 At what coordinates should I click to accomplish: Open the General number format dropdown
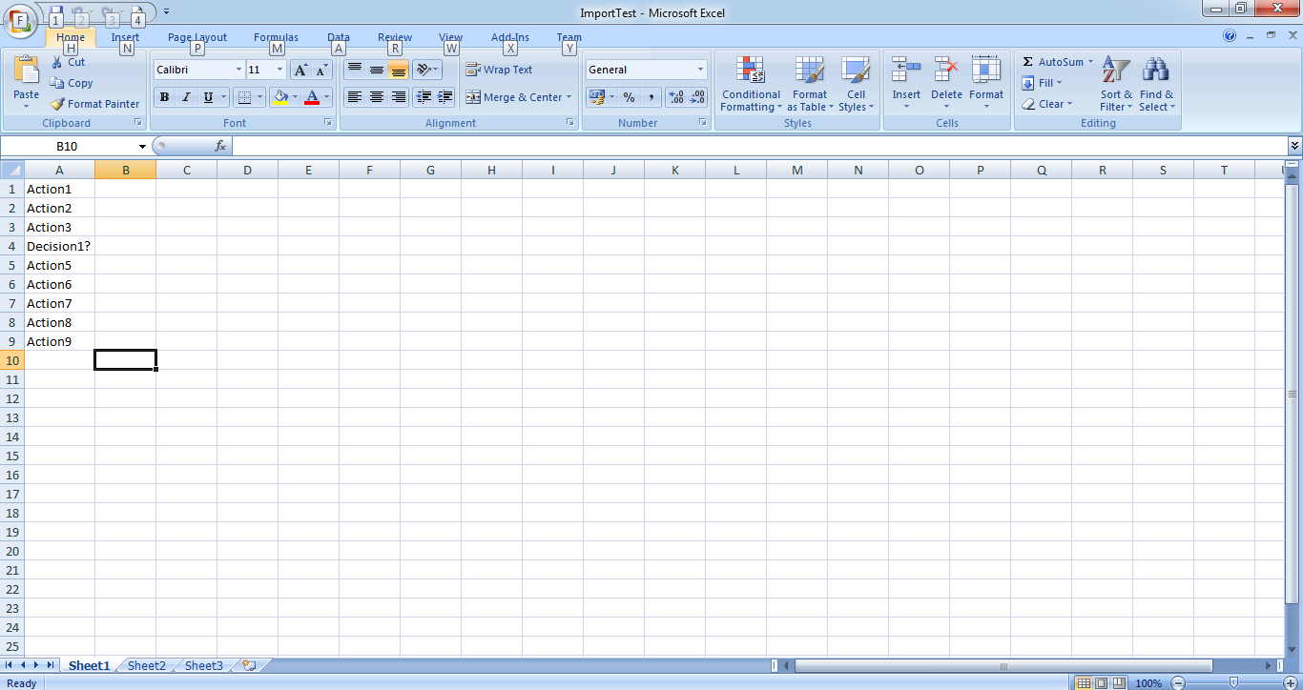pos(700,70)
